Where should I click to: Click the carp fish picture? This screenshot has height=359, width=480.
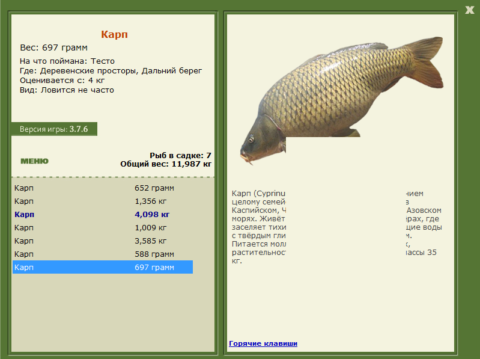click(x=341, y=100)
